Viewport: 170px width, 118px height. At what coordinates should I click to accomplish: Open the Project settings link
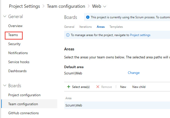(x=140, y=35)
